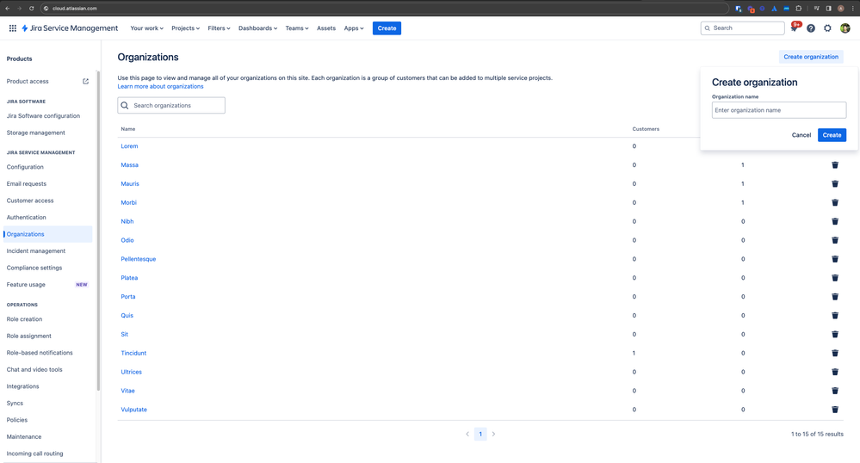Go to previous page with left chevron

[467, 434]
